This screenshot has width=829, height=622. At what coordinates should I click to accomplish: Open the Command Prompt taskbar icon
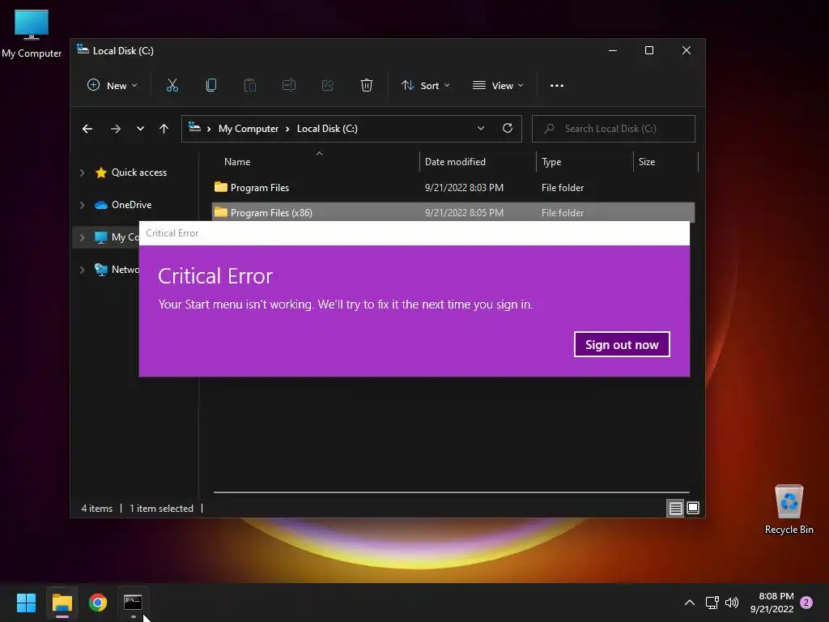[x=133, y=602]
